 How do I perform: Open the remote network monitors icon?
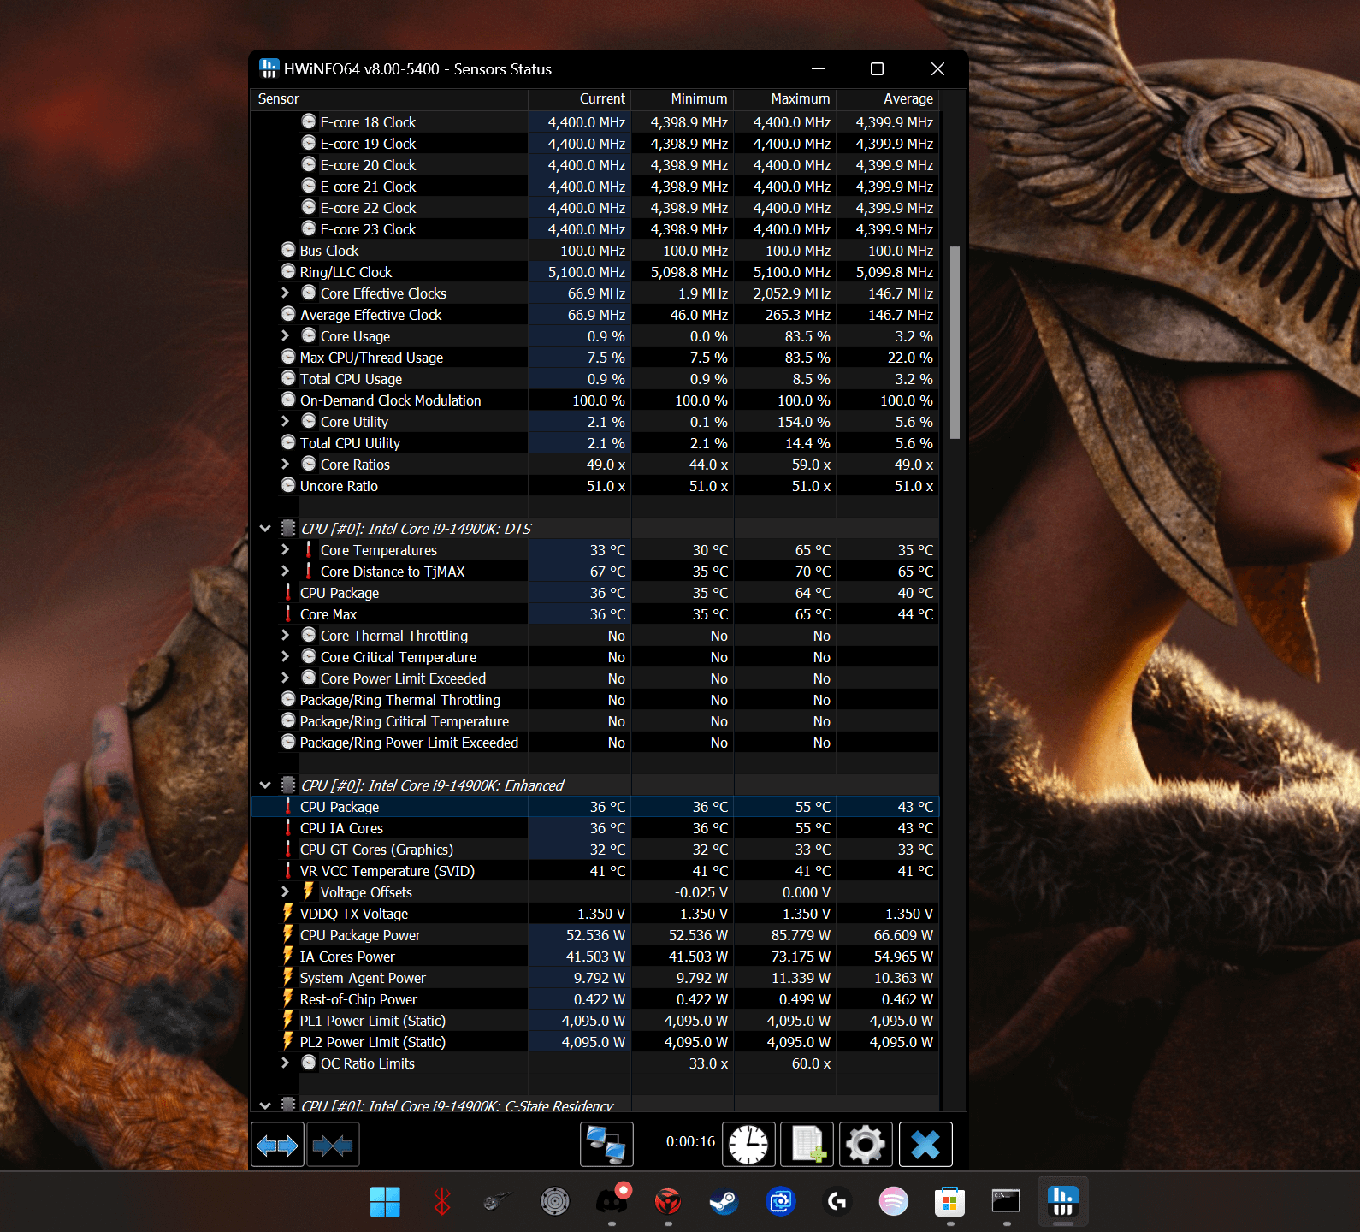606,1145
